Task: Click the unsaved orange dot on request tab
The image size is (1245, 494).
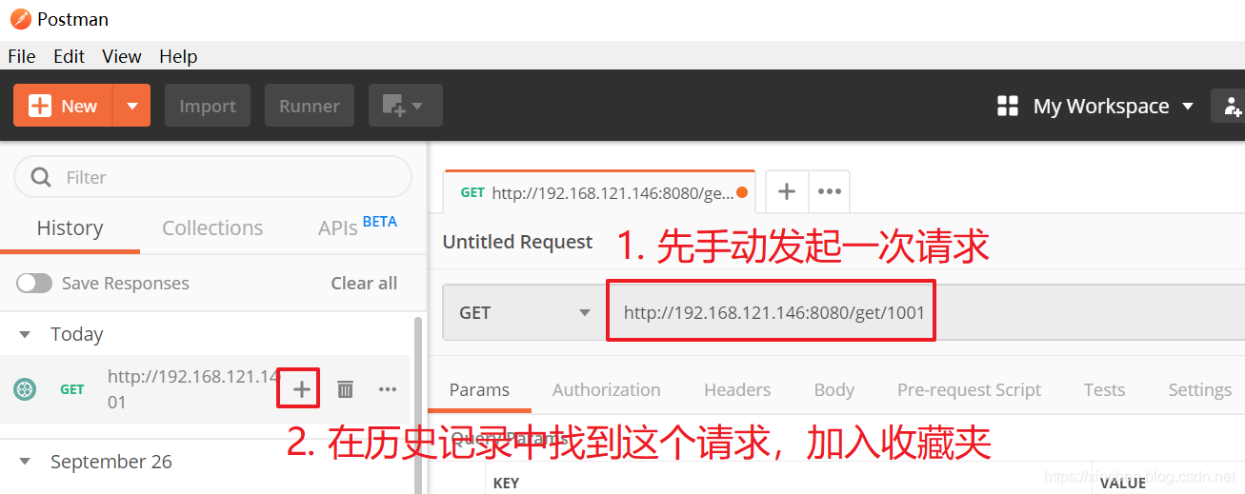Action: [742, 192]
